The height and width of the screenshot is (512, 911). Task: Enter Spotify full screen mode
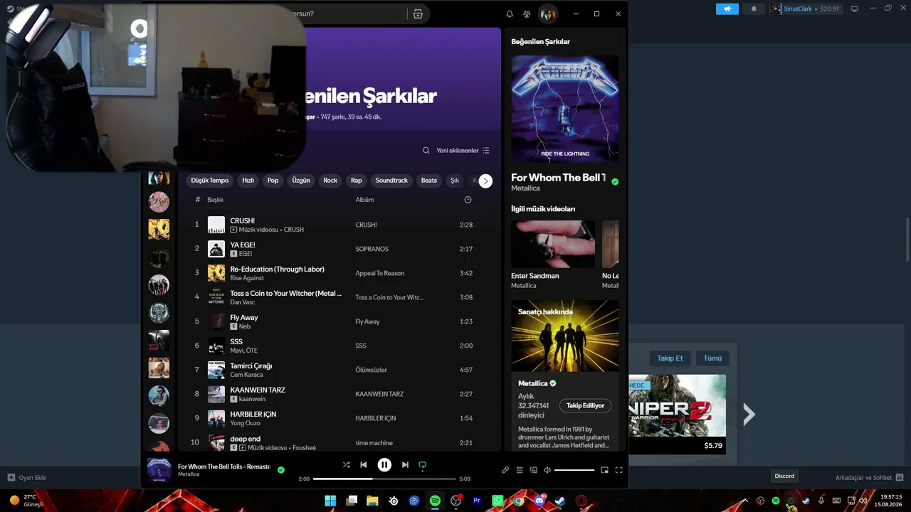click(x=618, y=470)
